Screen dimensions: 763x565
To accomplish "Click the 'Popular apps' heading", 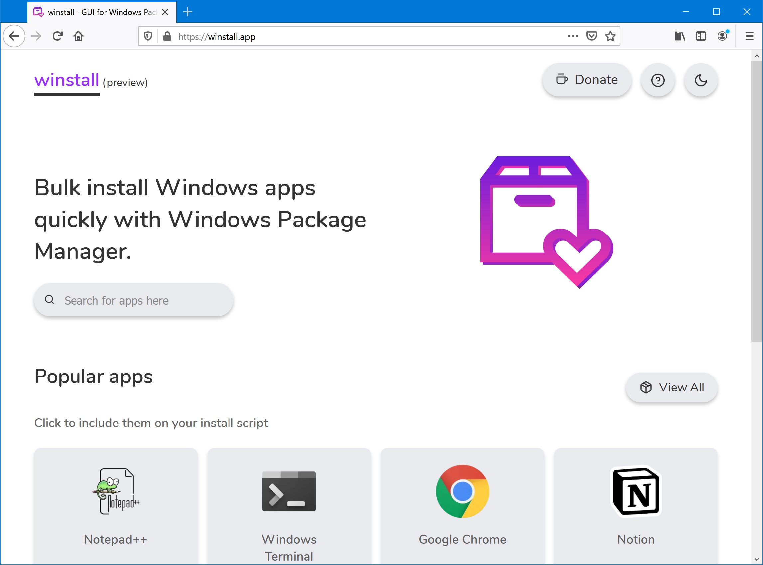I will click(x=93, y=377).
